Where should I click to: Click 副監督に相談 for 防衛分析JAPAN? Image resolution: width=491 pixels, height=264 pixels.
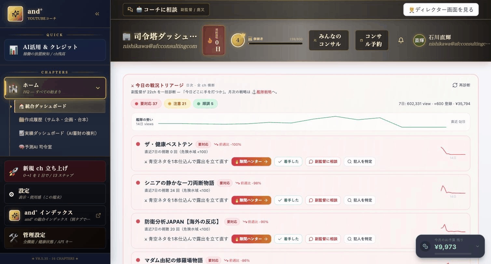tap(323, 239)
